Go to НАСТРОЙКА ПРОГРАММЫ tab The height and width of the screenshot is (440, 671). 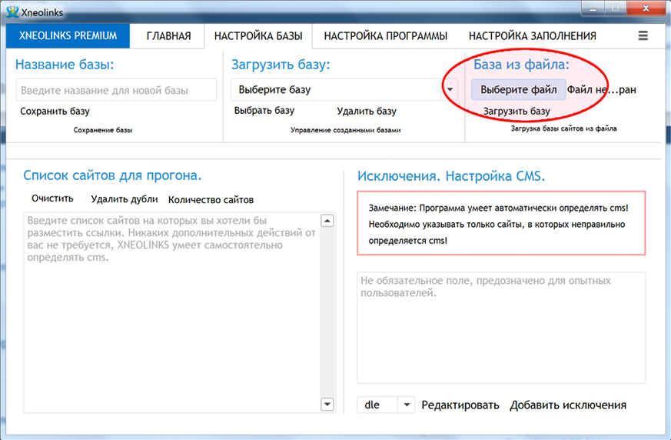[386, 36]
